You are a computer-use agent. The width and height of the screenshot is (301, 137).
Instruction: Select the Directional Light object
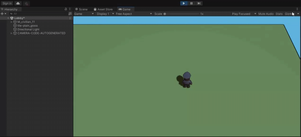click(28, 29)
